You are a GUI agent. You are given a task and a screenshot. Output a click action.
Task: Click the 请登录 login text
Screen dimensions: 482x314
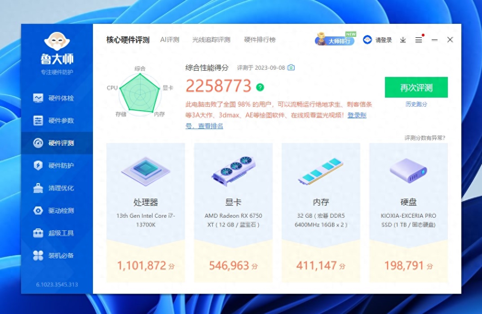pyautogui.click(x=384, y=40)
